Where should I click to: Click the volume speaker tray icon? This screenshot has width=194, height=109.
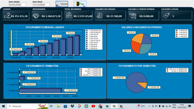click(170, 106)
